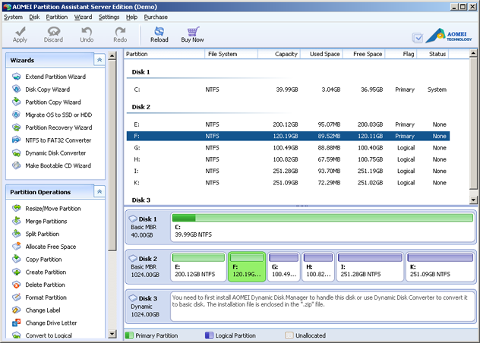Image resolution: width=480 pixels, height=343 pixels.
Task: Click Create Partition operation icon
Action: pyautogui.click(x=17, y=272)
